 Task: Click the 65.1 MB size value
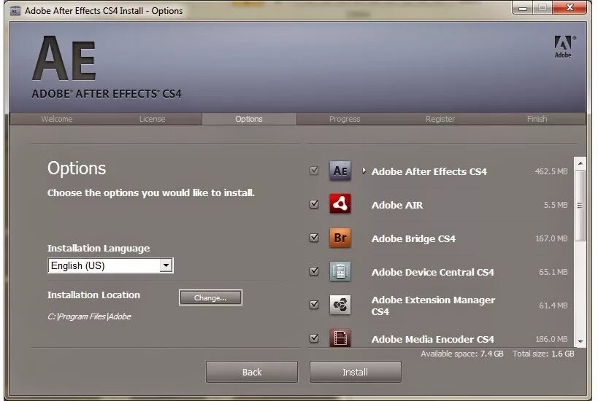click(553, 272)
